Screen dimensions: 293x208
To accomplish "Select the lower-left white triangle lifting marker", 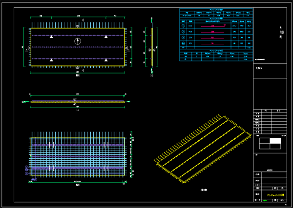I will coord(51,60).
